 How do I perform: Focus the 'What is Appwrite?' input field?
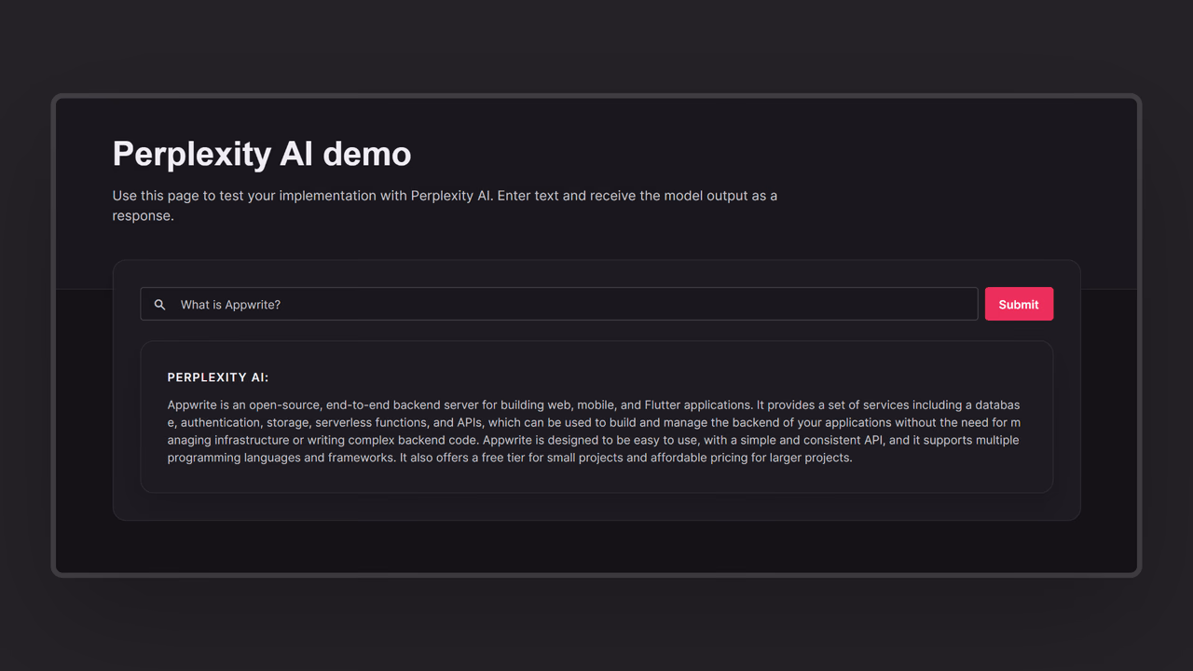coord(559,304)
